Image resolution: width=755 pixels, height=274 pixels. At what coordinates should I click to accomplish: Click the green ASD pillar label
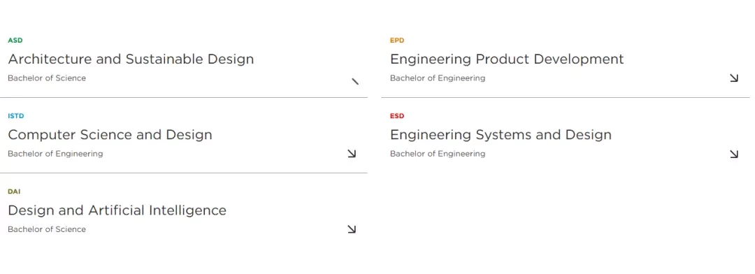pyautogui.click(x=15, y=41)
